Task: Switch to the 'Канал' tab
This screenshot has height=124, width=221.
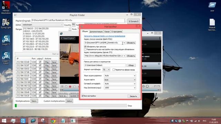Action: (107, 32)
